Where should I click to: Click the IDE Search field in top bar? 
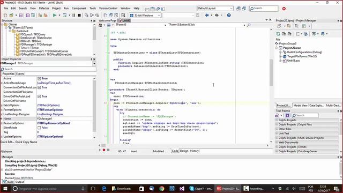[x=264, y=9]
